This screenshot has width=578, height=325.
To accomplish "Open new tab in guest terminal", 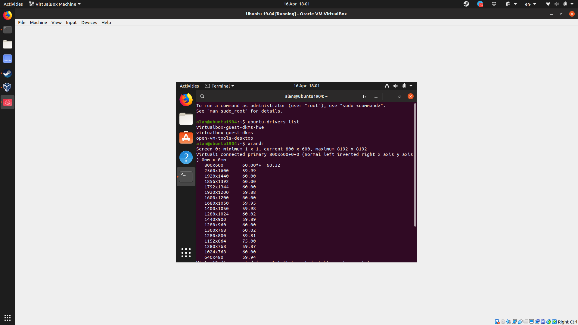I will tap(365, 96).
